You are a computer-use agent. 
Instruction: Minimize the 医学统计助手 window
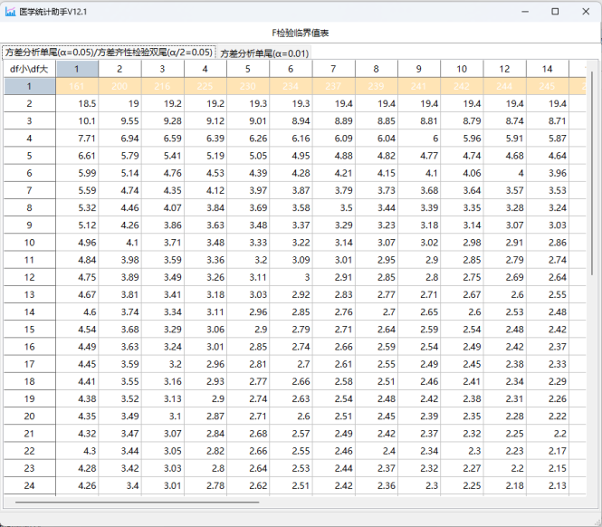click(525, 12)
